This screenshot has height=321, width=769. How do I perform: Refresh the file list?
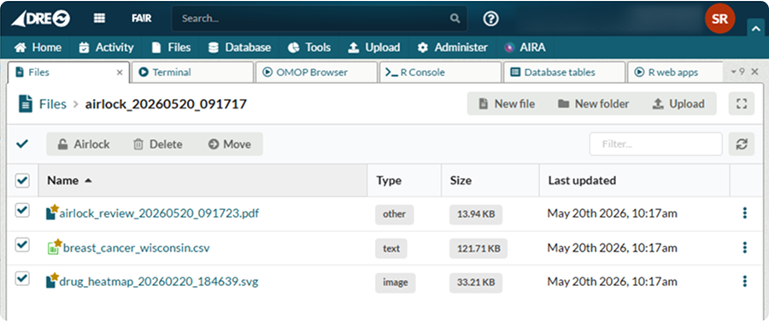(x=742, y=144)
